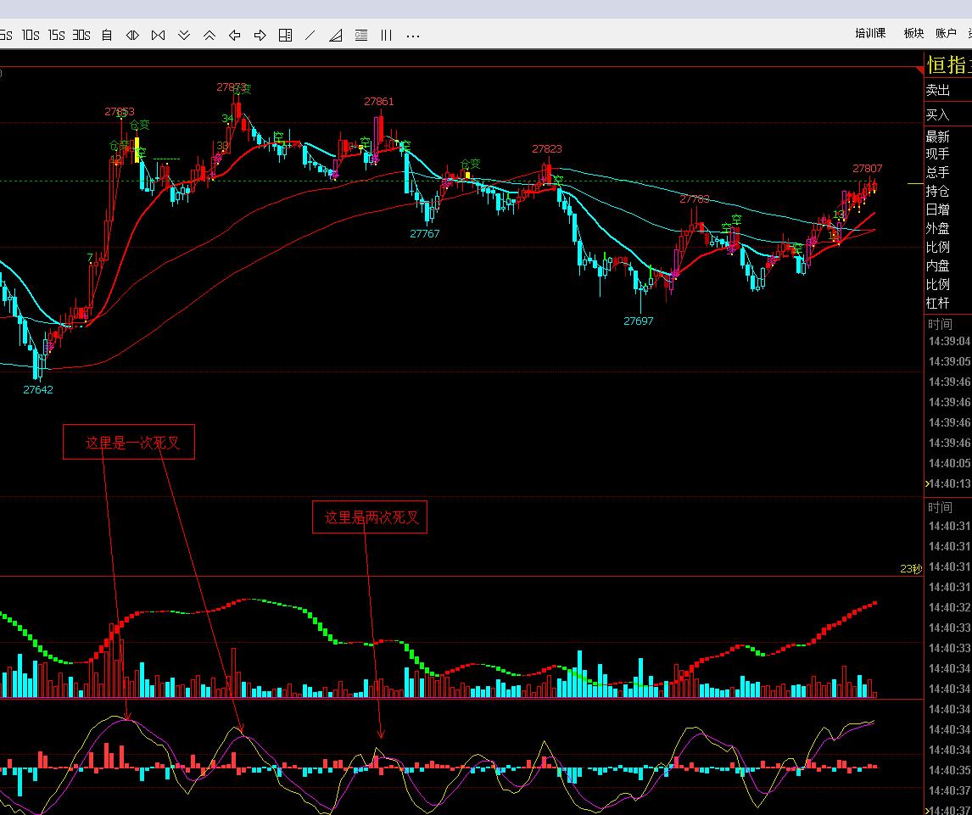Open the 培训课 menu
The width and height of the screenshot is (972, 815).
870,33
